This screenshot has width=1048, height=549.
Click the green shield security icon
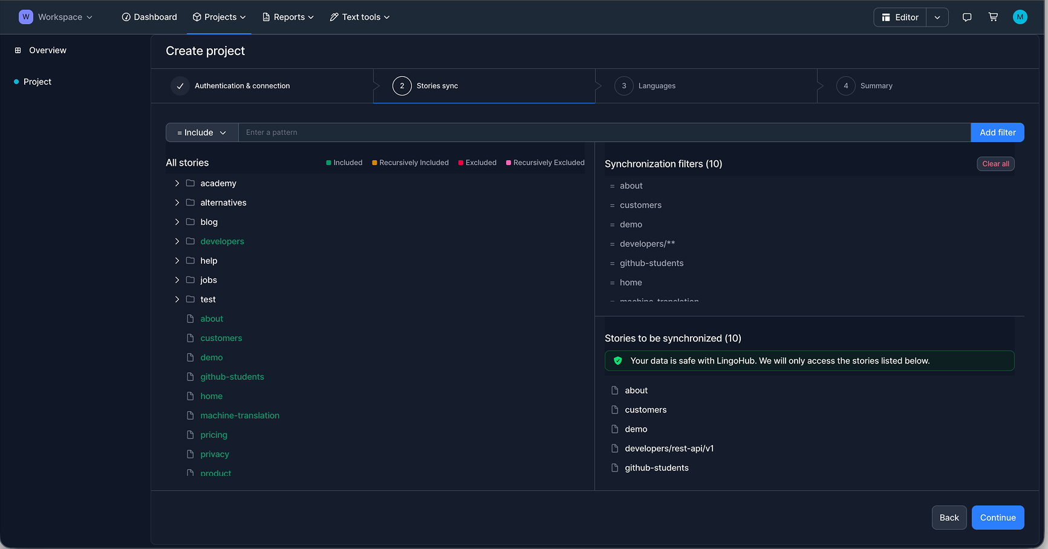[x=617, y=361]
